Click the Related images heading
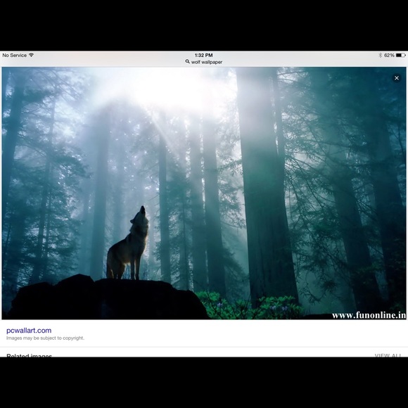408x408 pixels. pos(29,355)
